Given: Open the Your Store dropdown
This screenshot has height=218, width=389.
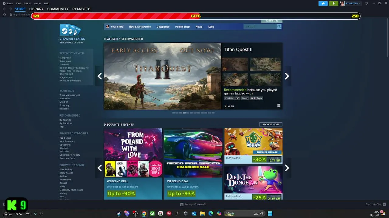Looking at the screenshot, I should click(x=117, y=27).
